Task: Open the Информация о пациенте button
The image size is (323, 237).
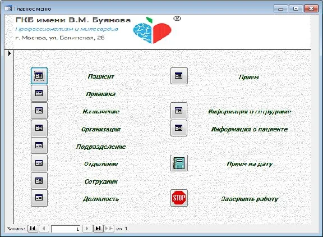Action: click(x=179, y=128)
